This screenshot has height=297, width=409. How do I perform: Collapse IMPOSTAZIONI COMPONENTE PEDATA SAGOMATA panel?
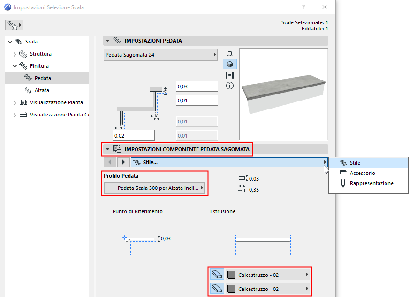(x=107, y=149)
